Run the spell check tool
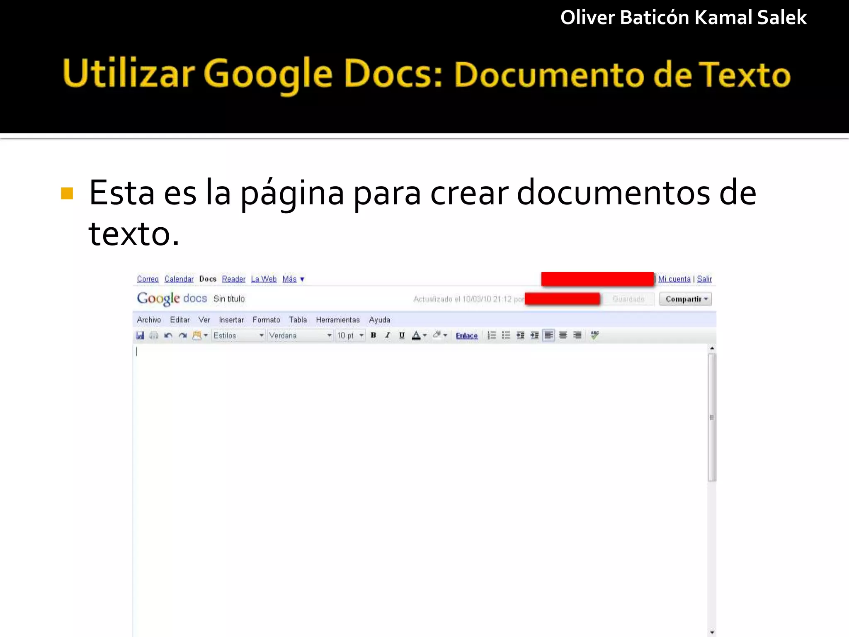The image size is (849, 637). (x=594, y=335)
